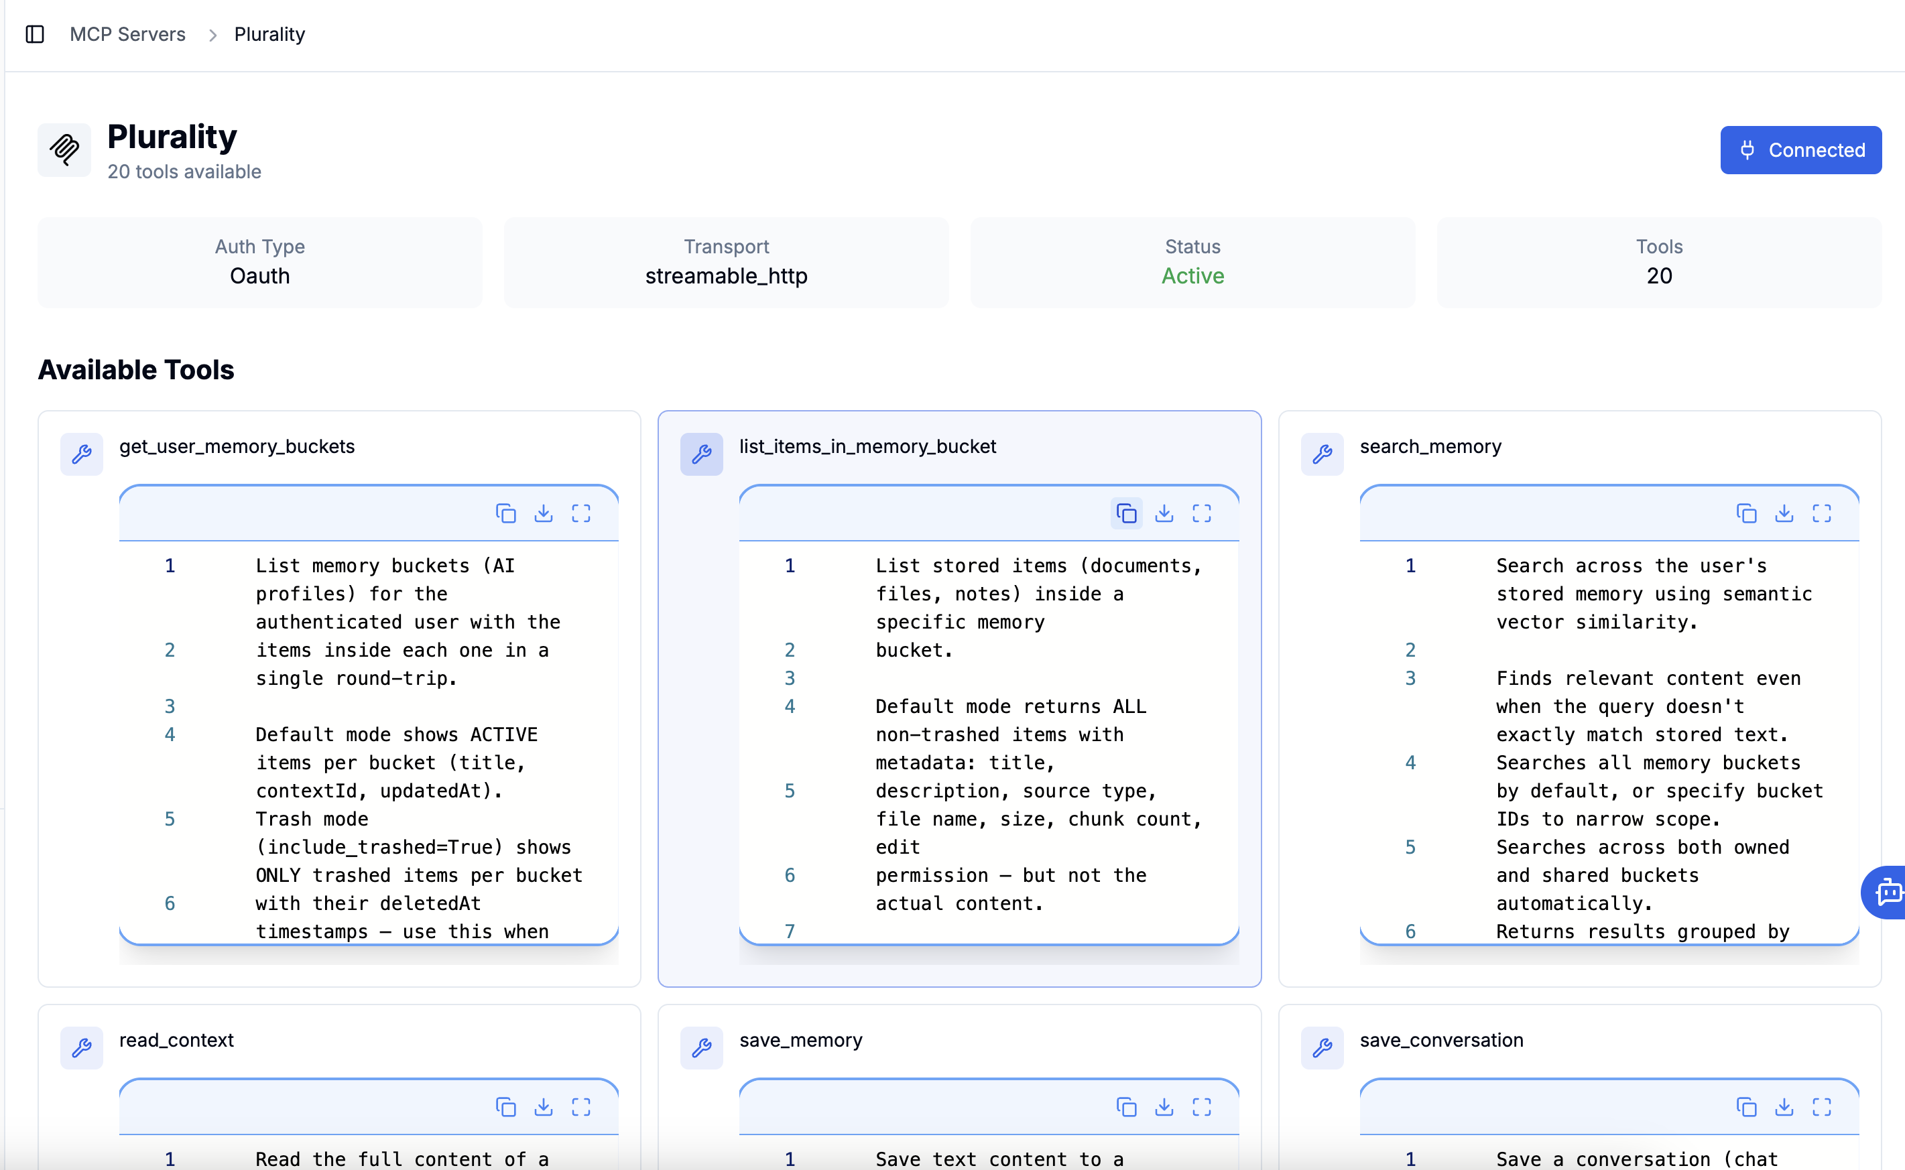Click the Available Tools heading
This screenshot has height=1170, width=1905.
(x=136, y=370)
